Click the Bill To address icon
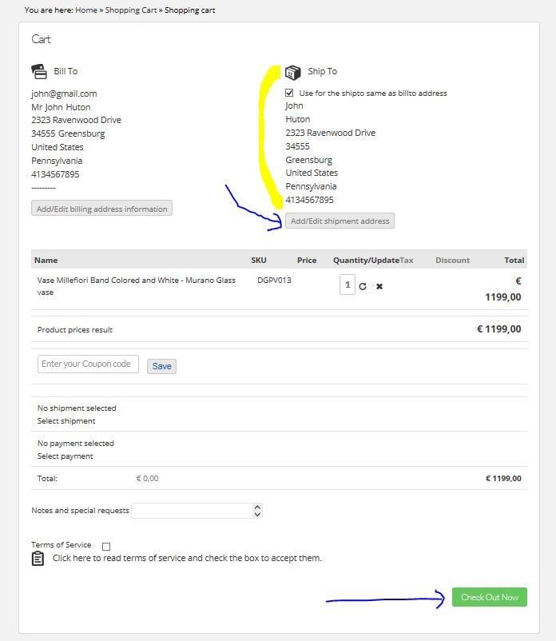Viewport: 556px width, 641px height. pos(39,71)
